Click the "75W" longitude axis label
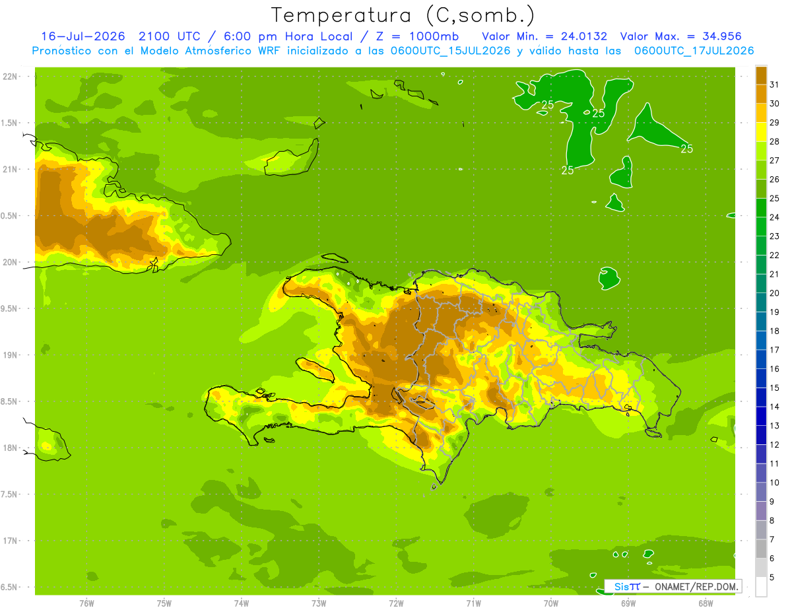Viewport: 792px width, 612px height. click(x=164, y=603)
